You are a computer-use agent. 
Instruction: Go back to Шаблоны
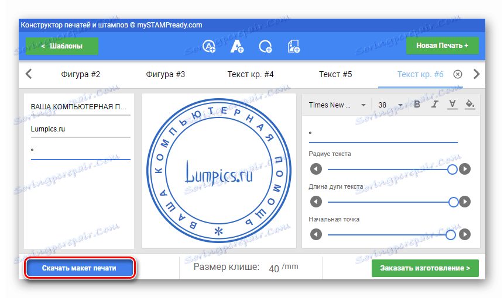click(62, 46)
